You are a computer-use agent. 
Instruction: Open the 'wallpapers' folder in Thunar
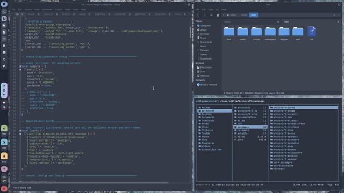coord(270,33)
